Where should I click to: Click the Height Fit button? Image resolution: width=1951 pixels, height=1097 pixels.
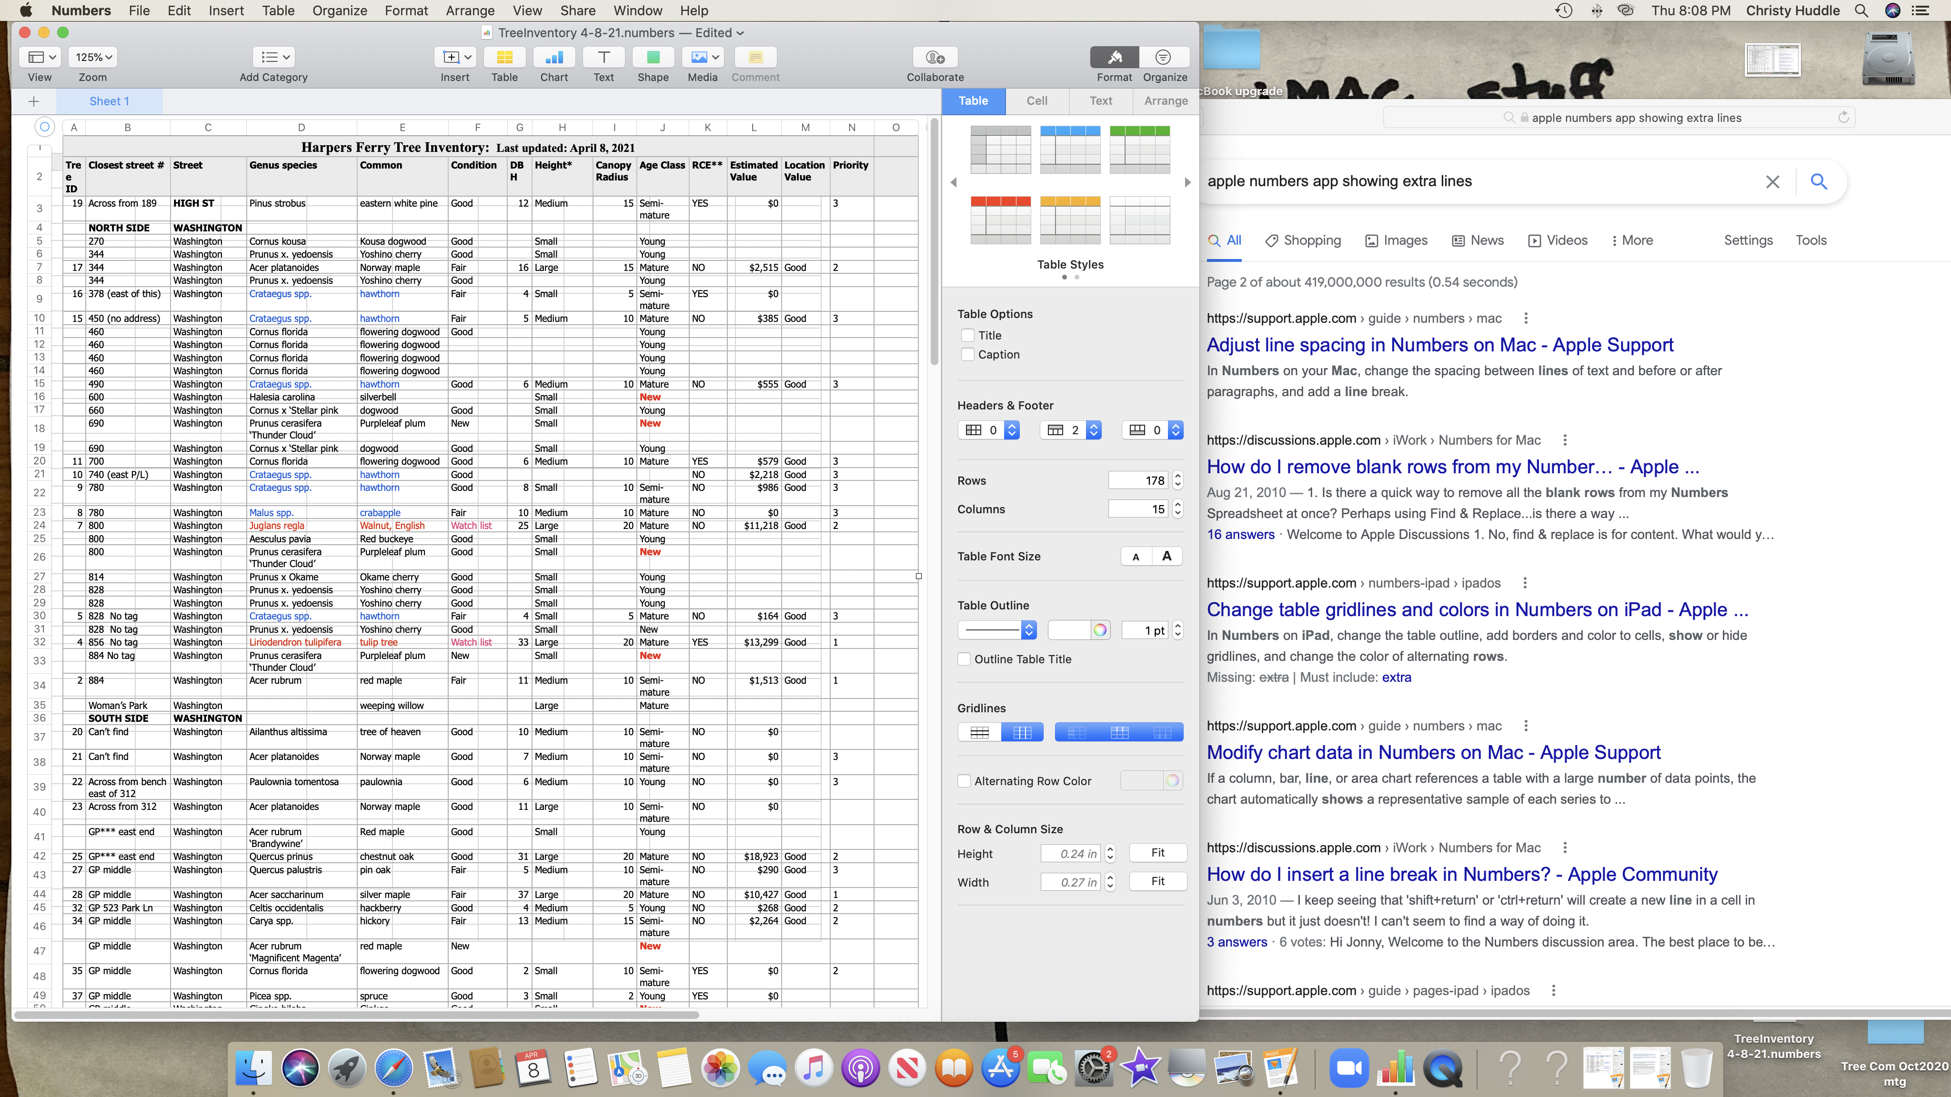(x=1157, y=853)
